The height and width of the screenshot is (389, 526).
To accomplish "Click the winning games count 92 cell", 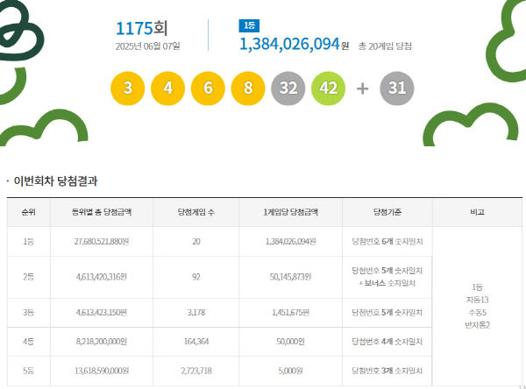I will click(196, 277).
